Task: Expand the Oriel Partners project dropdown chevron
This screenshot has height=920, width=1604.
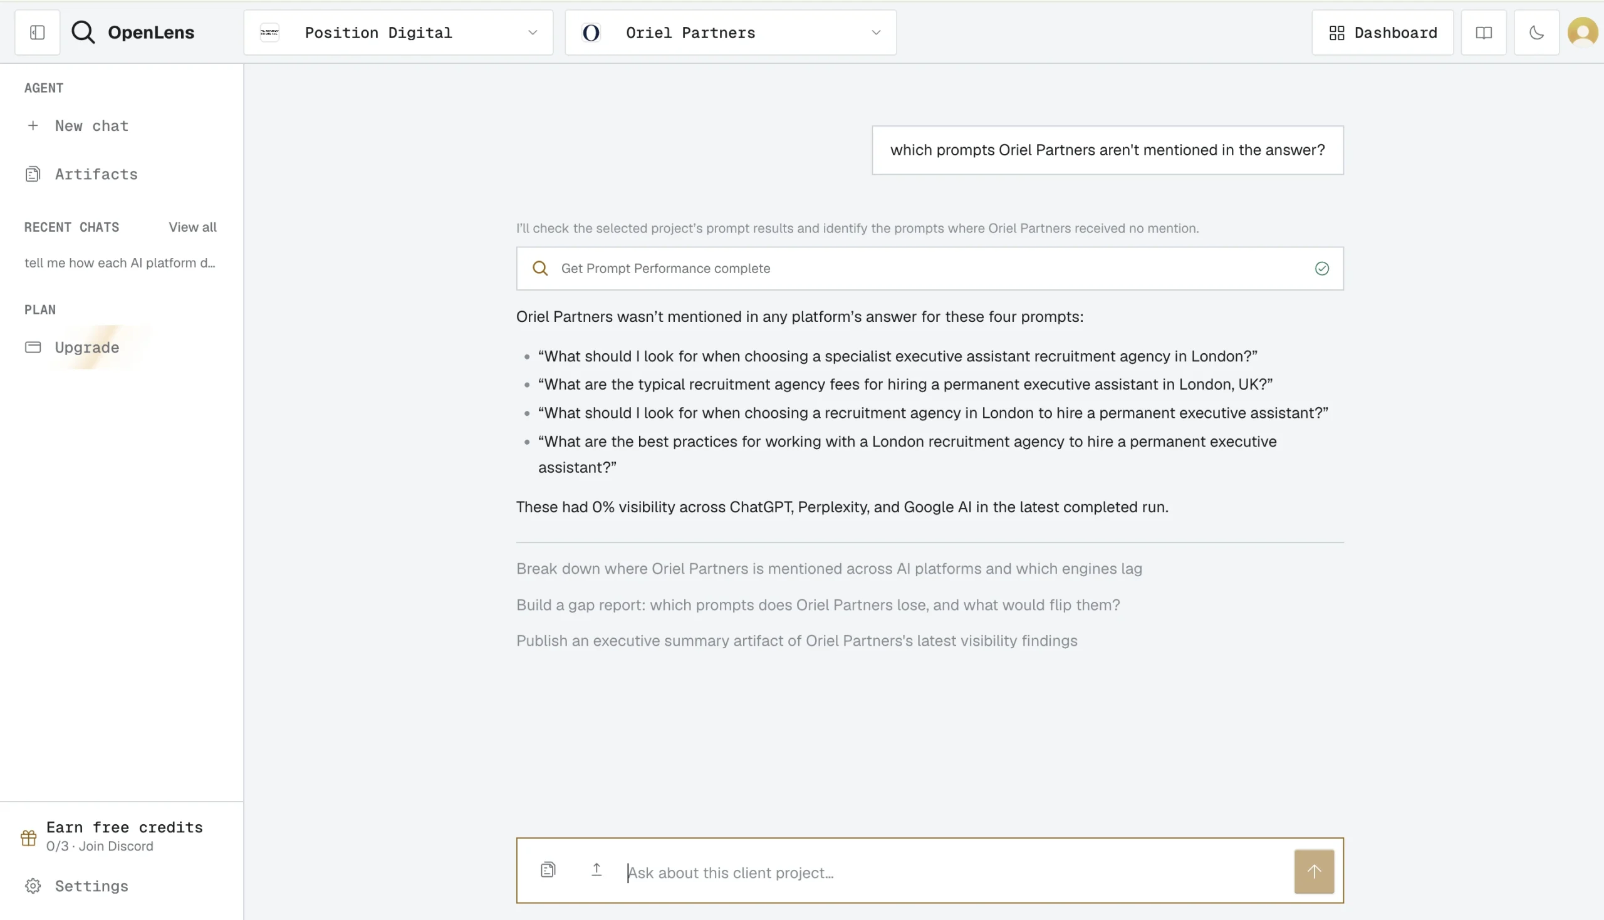Action: (x=876, y=32)
